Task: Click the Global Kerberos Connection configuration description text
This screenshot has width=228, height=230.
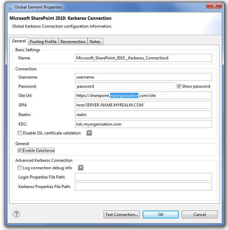Action: tap(62, 26)
